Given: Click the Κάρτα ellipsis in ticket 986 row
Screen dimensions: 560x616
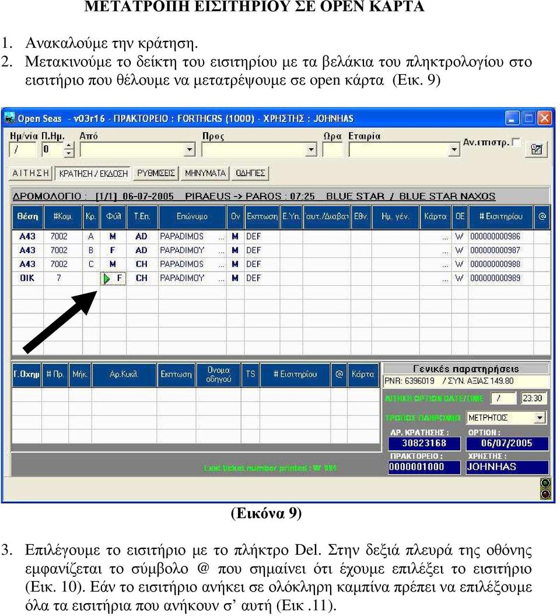Looking at the screenshot, I should pyautogui.click(x=445, y=237).
